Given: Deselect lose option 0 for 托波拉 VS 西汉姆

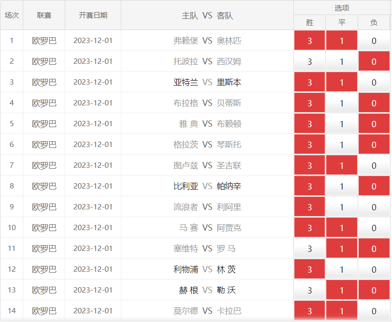Looking at the screenshot, I should (x=374, y=61).
